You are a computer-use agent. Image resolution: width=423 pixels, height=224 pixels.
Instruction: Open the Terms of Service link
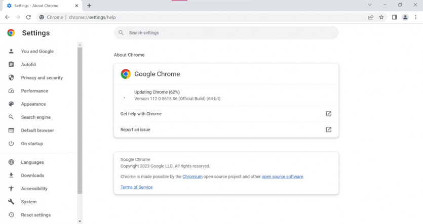point(136,187)
